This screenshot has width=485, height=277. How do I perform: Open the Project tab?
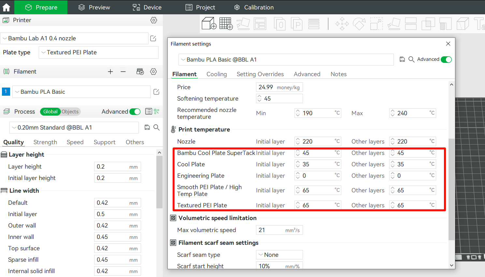200,7
